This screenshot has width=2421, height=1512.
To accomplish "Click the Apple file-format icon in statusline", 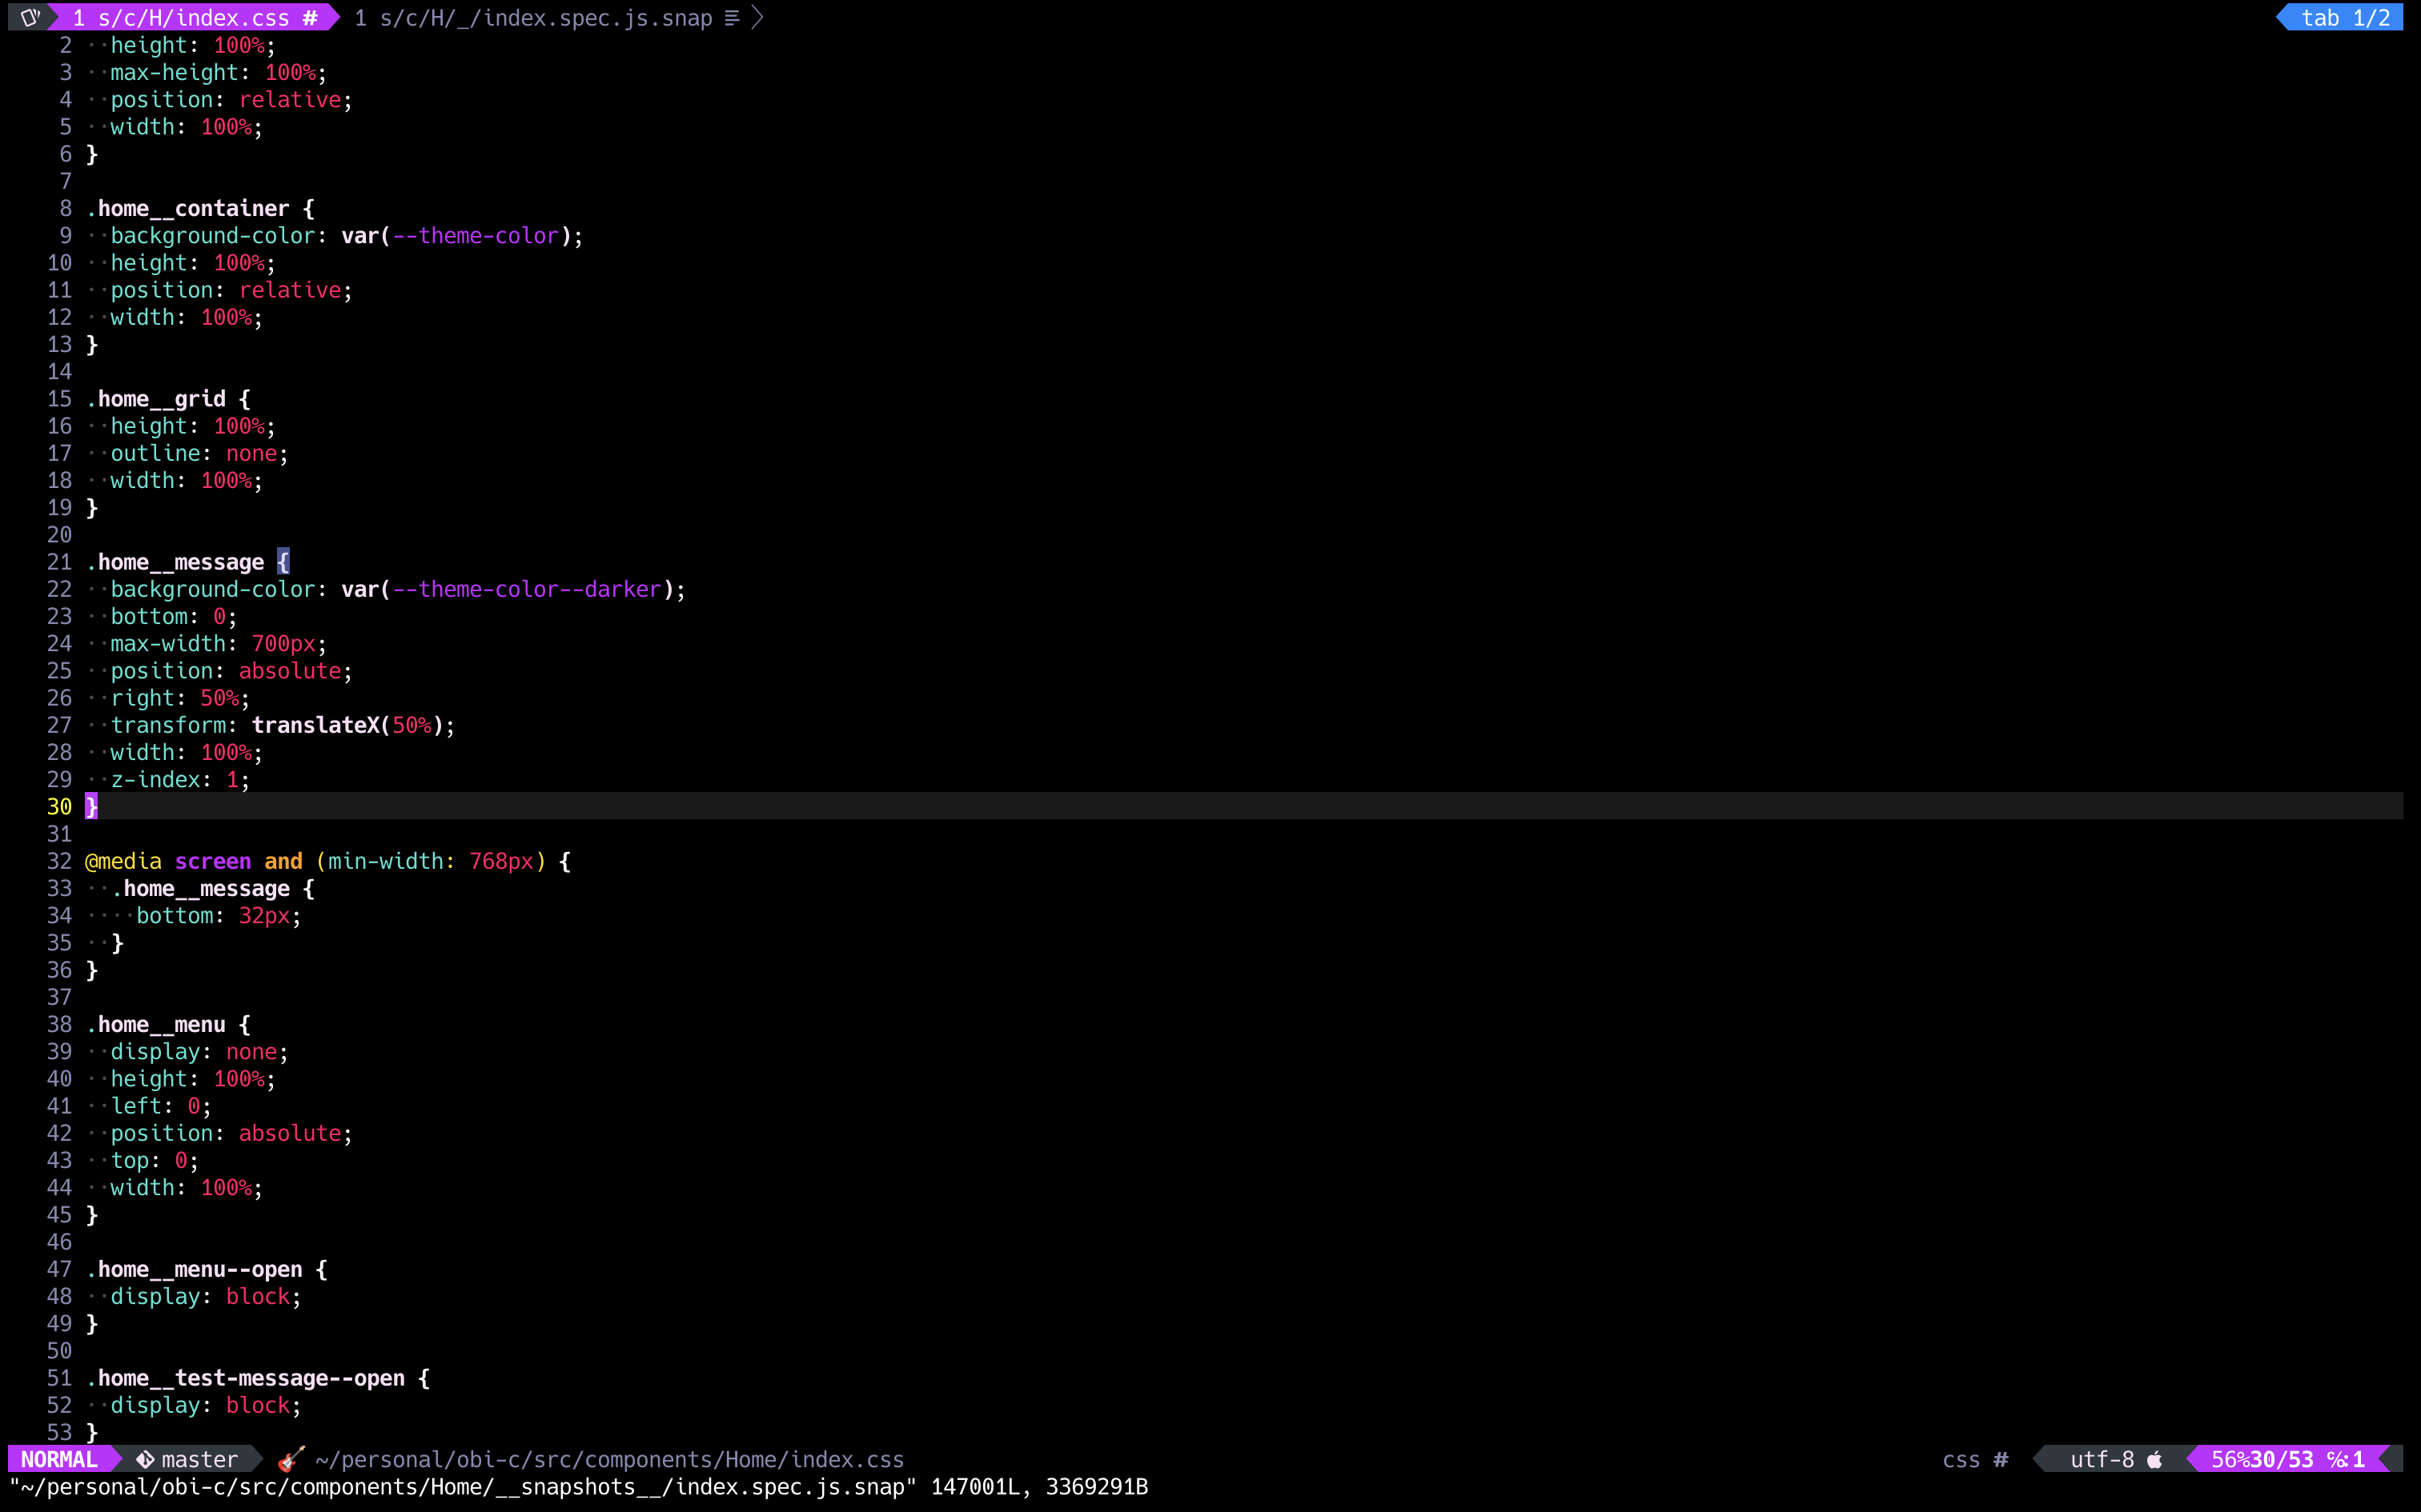I will coord(2155,1459).
